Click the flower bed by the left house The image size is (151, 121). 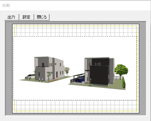[x=54, y=80]
